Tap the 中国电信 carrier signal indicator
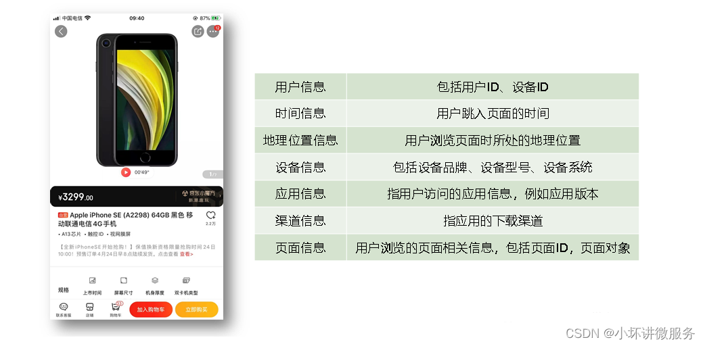 [68, 18]
